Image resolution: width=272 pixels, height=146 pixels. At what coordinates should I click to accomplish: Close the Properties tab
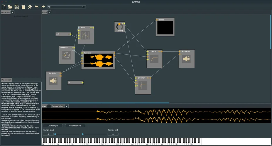pyautogui.click(x=12, y=13)
